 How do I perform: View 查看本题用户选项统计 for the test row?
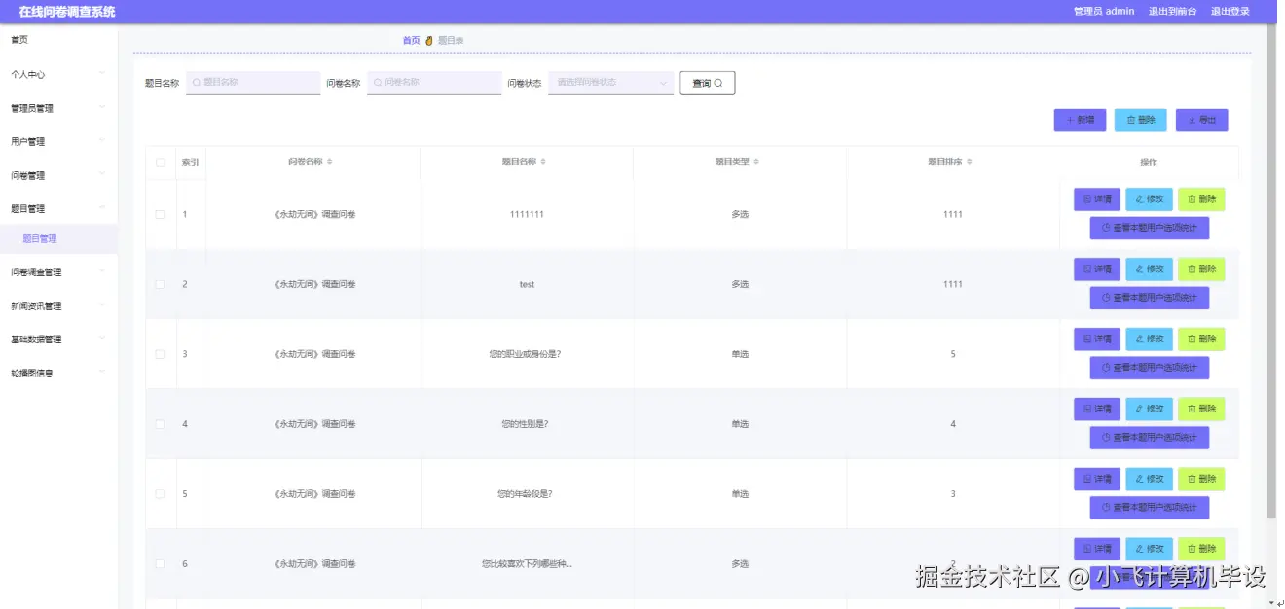[x=1150, y=298]
